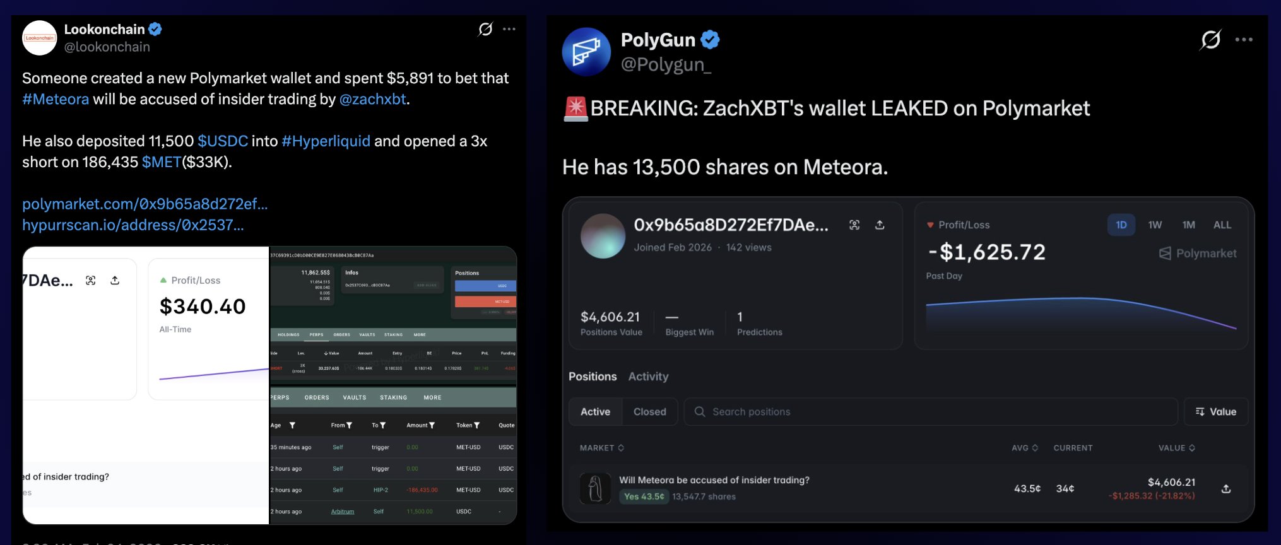This screenshot has width=1281, height=545.
Task: Open the polymarket.com wallet link
Action: [145, 204]
